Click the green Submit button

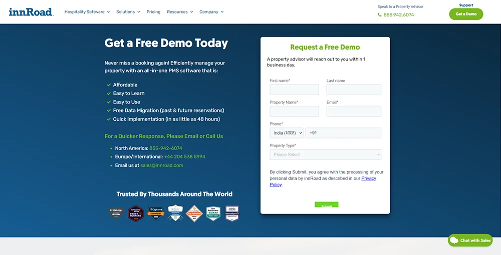[326, 204]
